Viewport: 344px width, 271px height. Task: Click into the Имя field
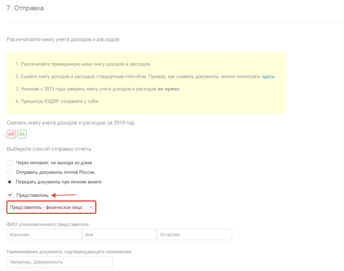[119, 235]
